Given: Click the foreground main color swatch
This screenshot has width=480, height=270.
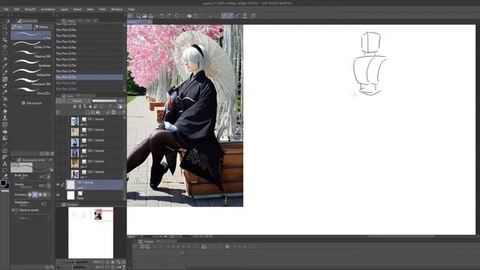Looking at the screenshot, I should pyautogui.click(x=3, y=183).
